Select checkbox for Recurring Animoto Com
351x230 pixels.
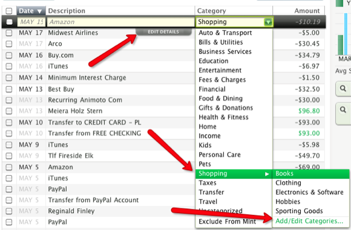[x=9, y=100]
